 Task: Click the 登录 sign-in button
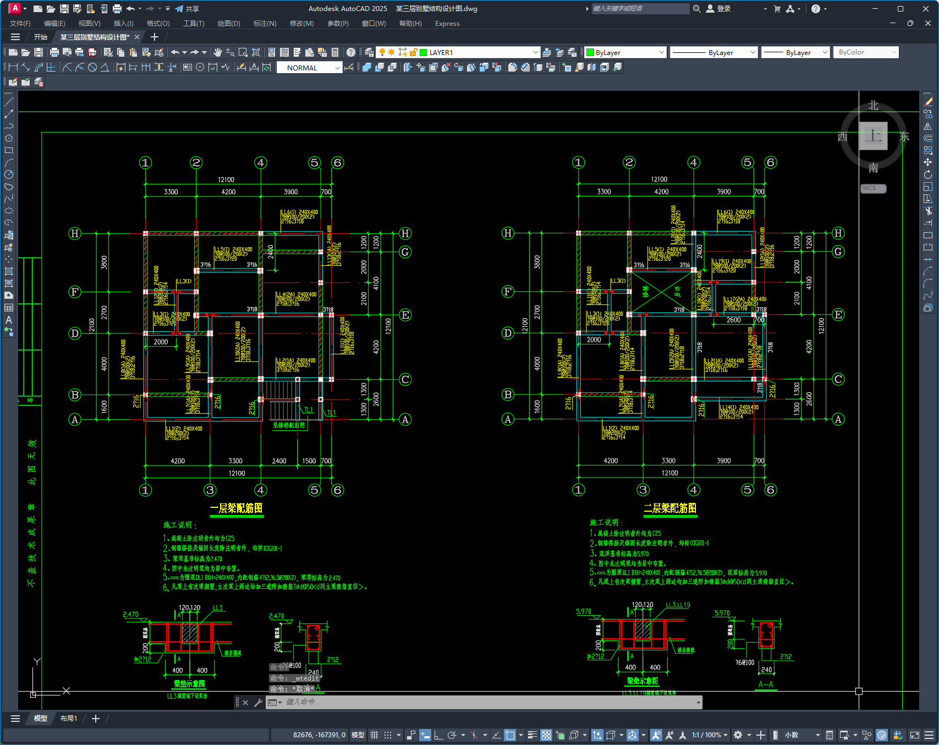[x=718, y=9]
